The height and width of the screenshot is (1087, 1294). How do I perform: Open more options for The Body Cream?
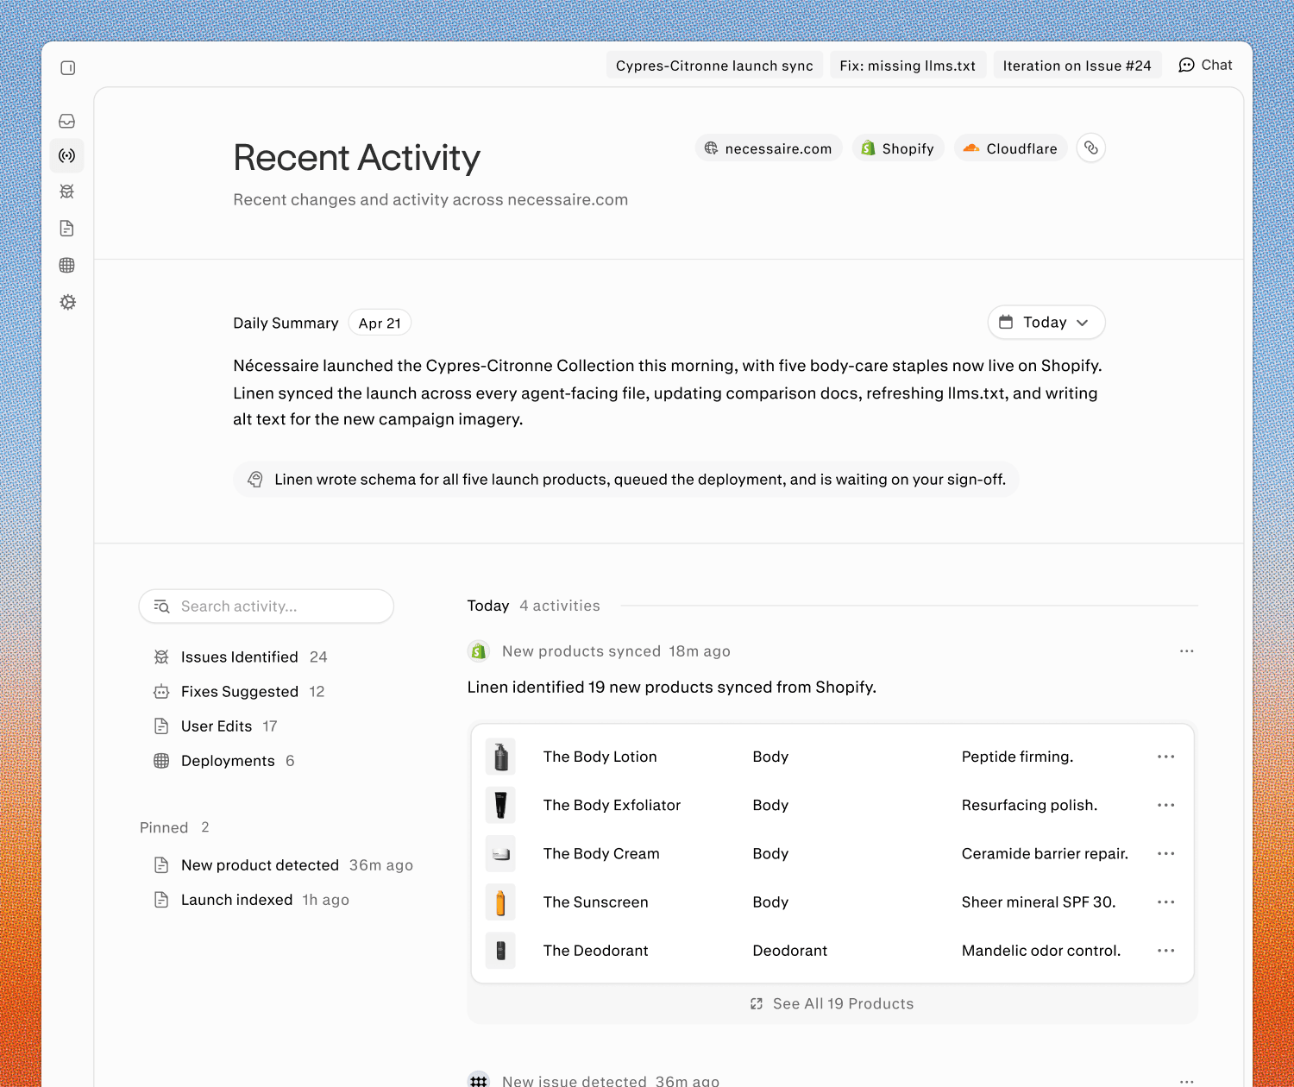pos(1166,853)
